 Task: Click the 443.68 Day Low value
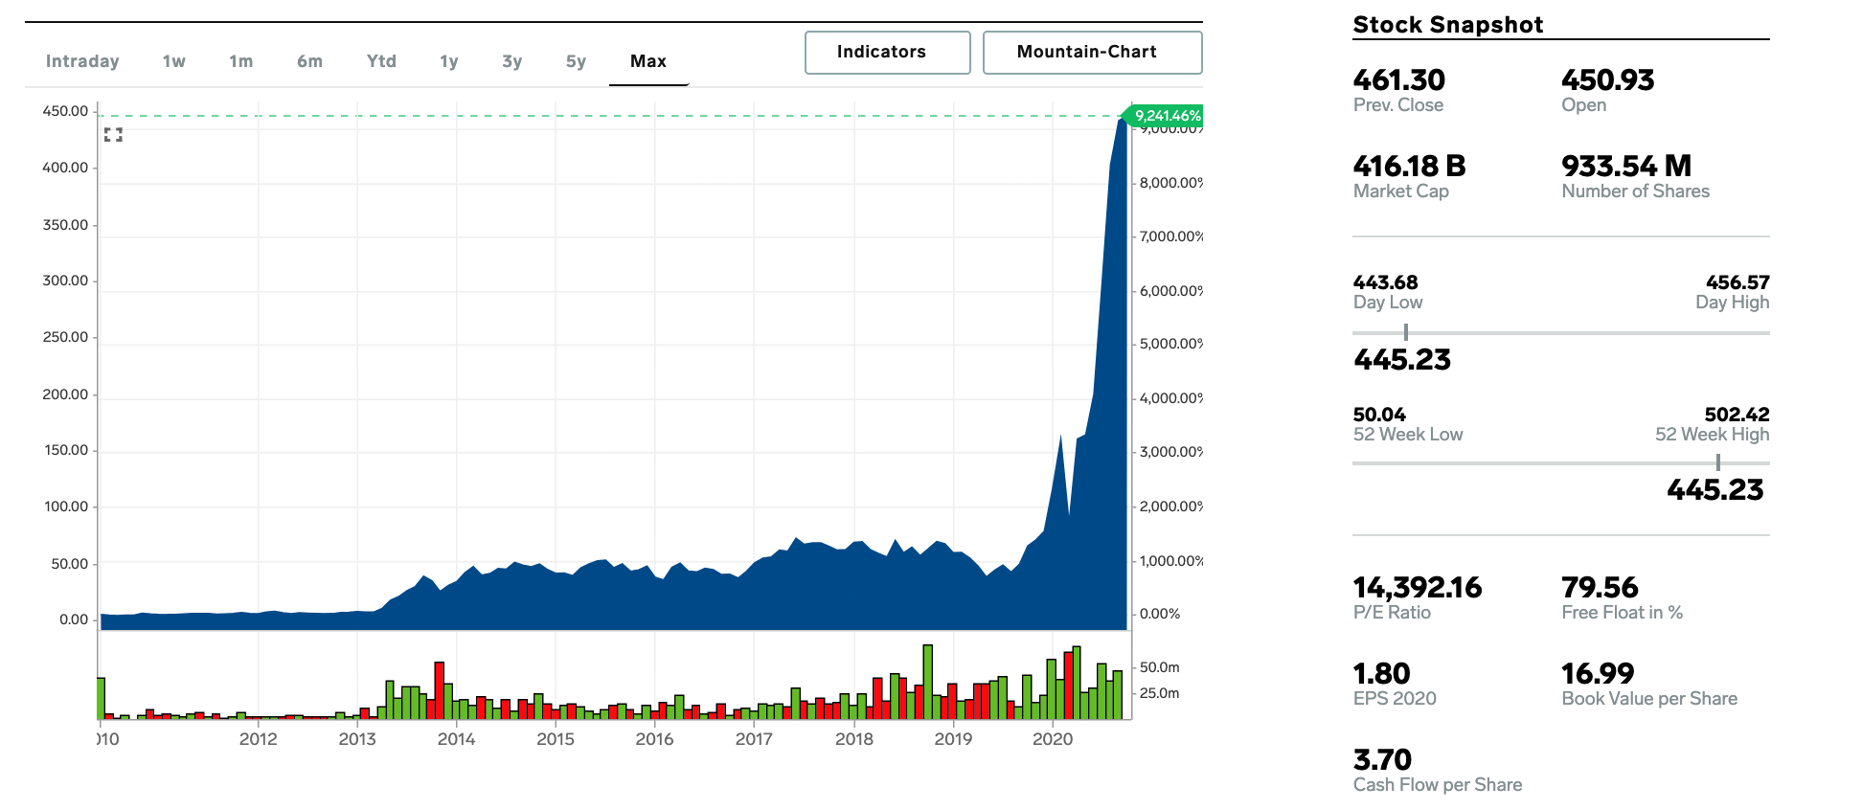(1385, 282)
